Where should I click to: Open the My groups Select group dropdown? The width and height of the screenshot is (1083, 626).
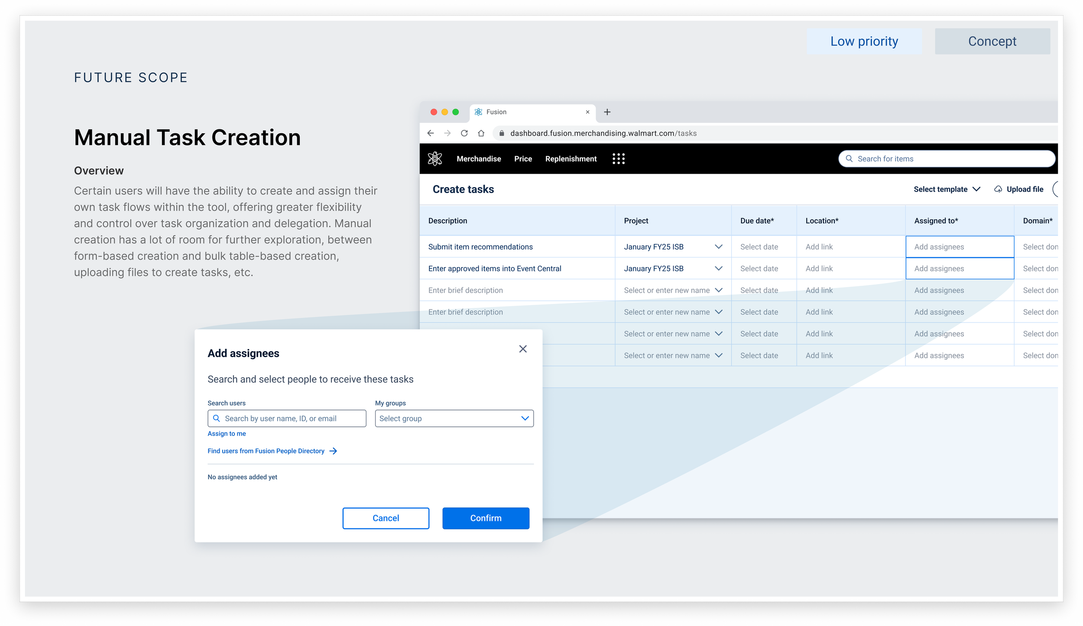pyautogui.click(x=454, y=419)
